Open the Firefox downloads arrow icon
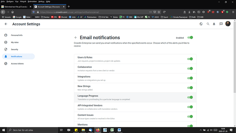Image resolution: width=236 pixels, height=133 pixels. [x=189, y=12]
